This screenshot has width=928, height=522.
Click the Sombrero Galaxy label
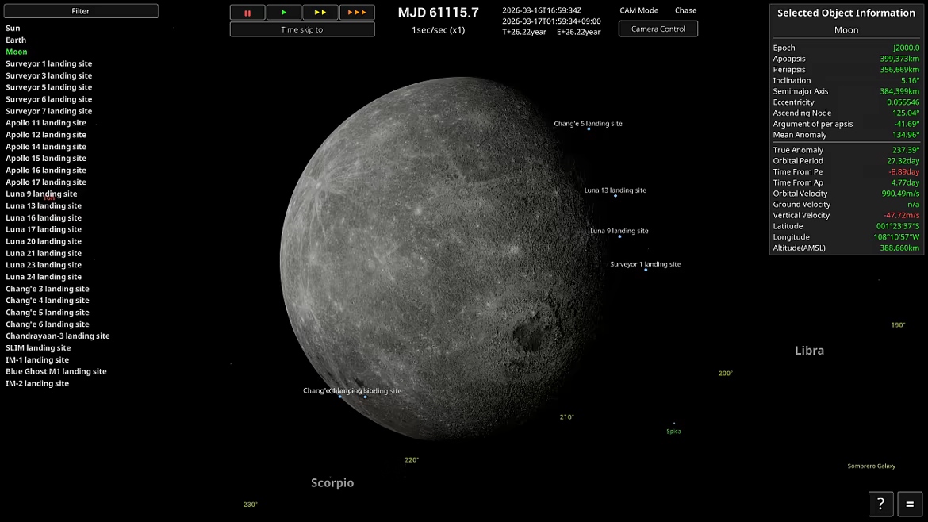pyautogui.click(x=871, y=466)
